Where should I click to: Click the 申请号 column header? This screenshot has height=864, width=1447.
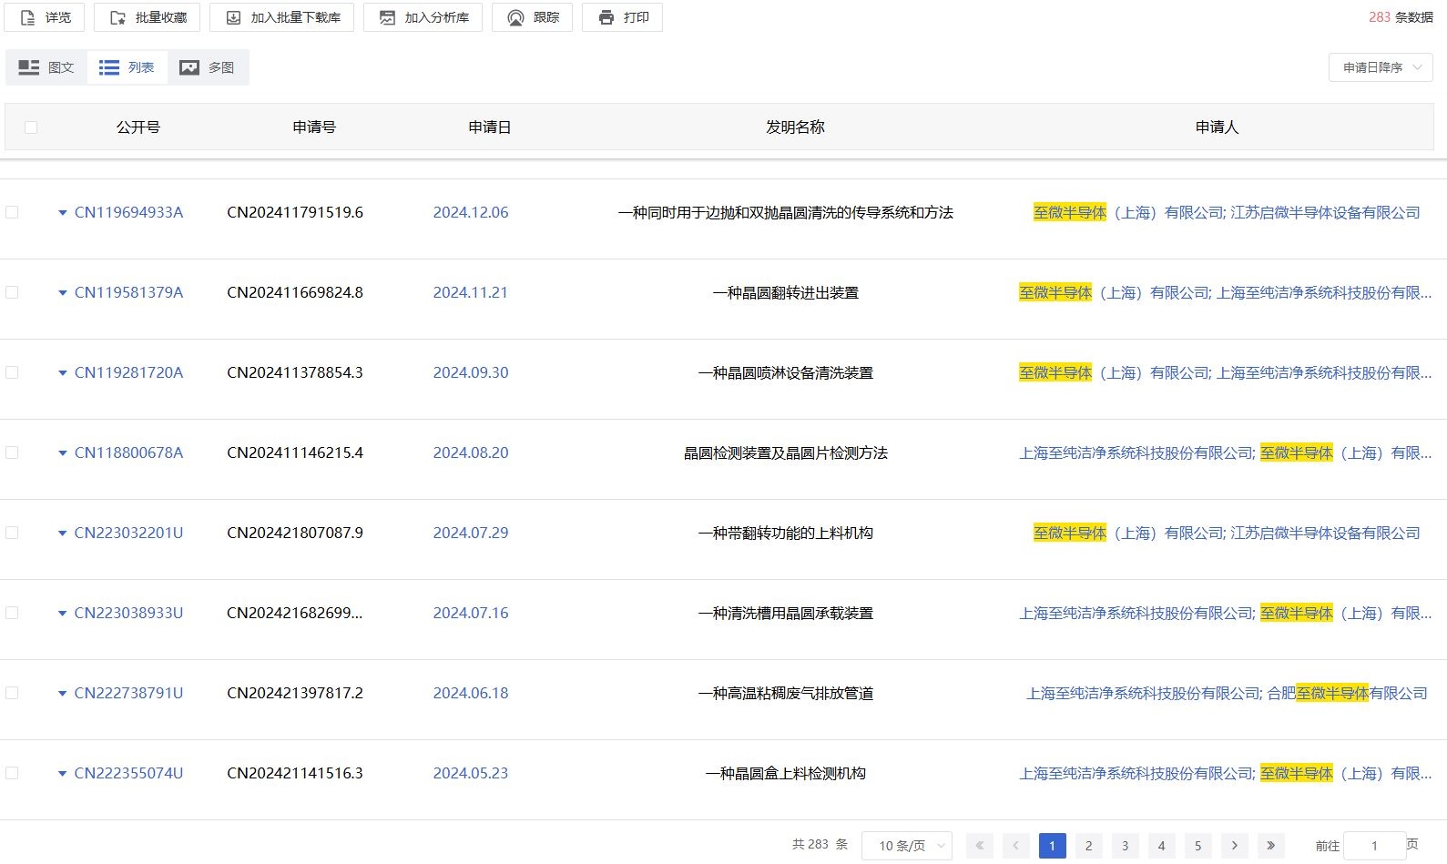(314, 127)
